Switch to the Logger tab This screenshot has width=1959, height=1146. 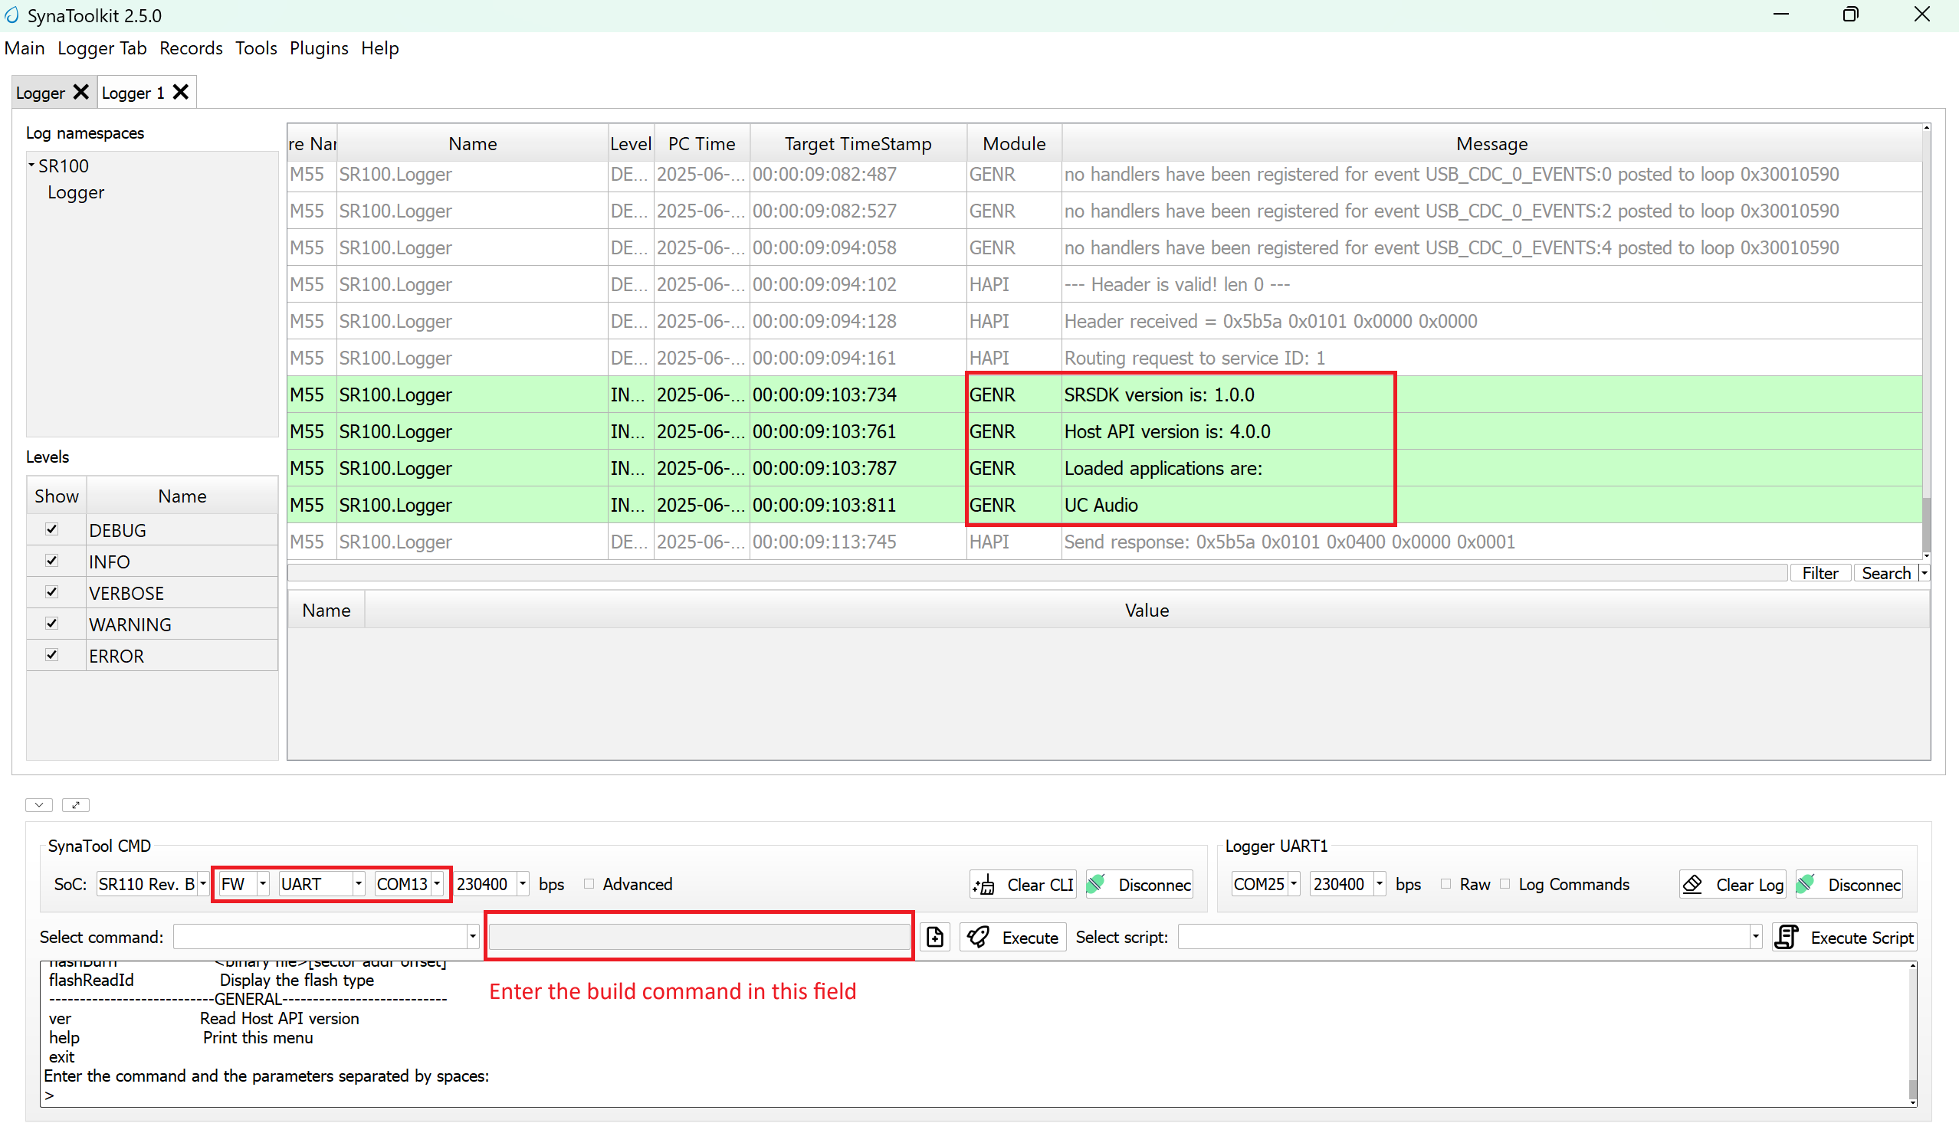(x=41, y=93)
